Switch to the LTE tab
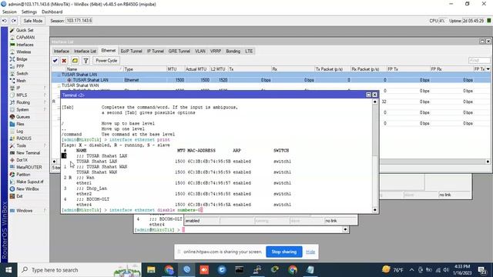This screenshot has width=493, height=277. tap(249, 52)
